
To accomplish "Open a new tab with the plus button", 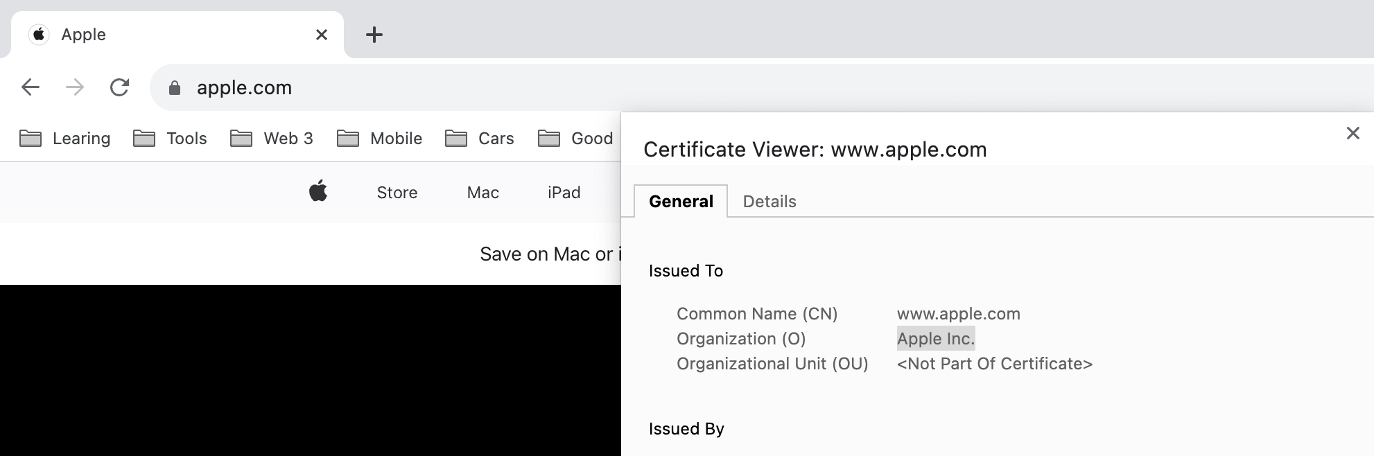I will point(374,35).
